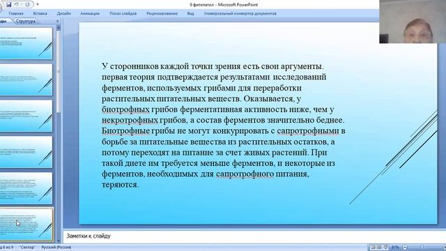The height and width of the screenshot is (251, 446).
Task: Open the Вставка ribbon tab
Action: 40,13
